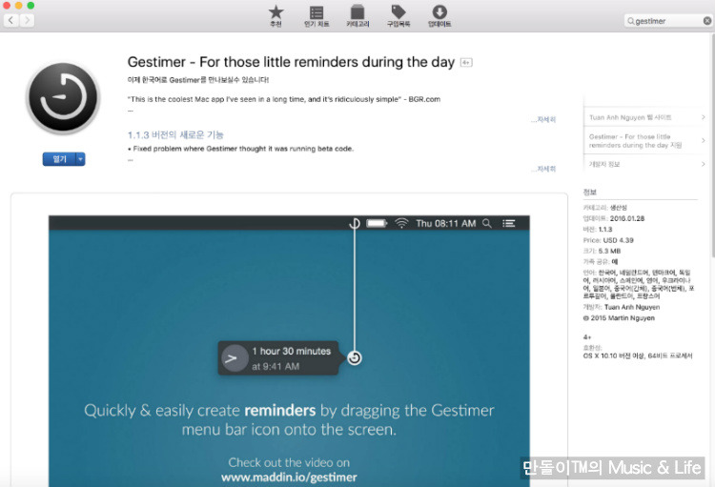Expand the app description with the More link
This screenshot has width=715, height=487.
[544, 119]
